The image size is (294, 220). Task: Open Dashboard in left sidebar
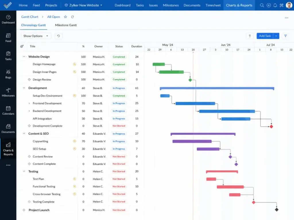pyautogui.click(x=8, y=19)
